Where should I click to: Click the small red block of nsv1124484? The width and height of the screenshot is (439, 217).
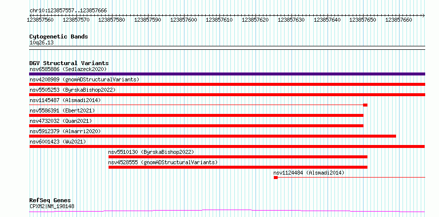pyautogui.click(x=276, y=178)
